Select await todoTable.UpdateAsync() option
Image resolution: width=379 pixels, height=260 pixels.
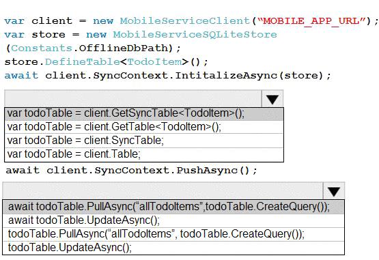point(173,220)
